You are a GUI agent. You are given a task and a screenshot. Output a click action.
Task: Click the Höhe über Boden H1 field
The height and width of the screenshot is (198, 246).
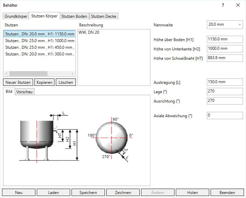pos(225,39)
